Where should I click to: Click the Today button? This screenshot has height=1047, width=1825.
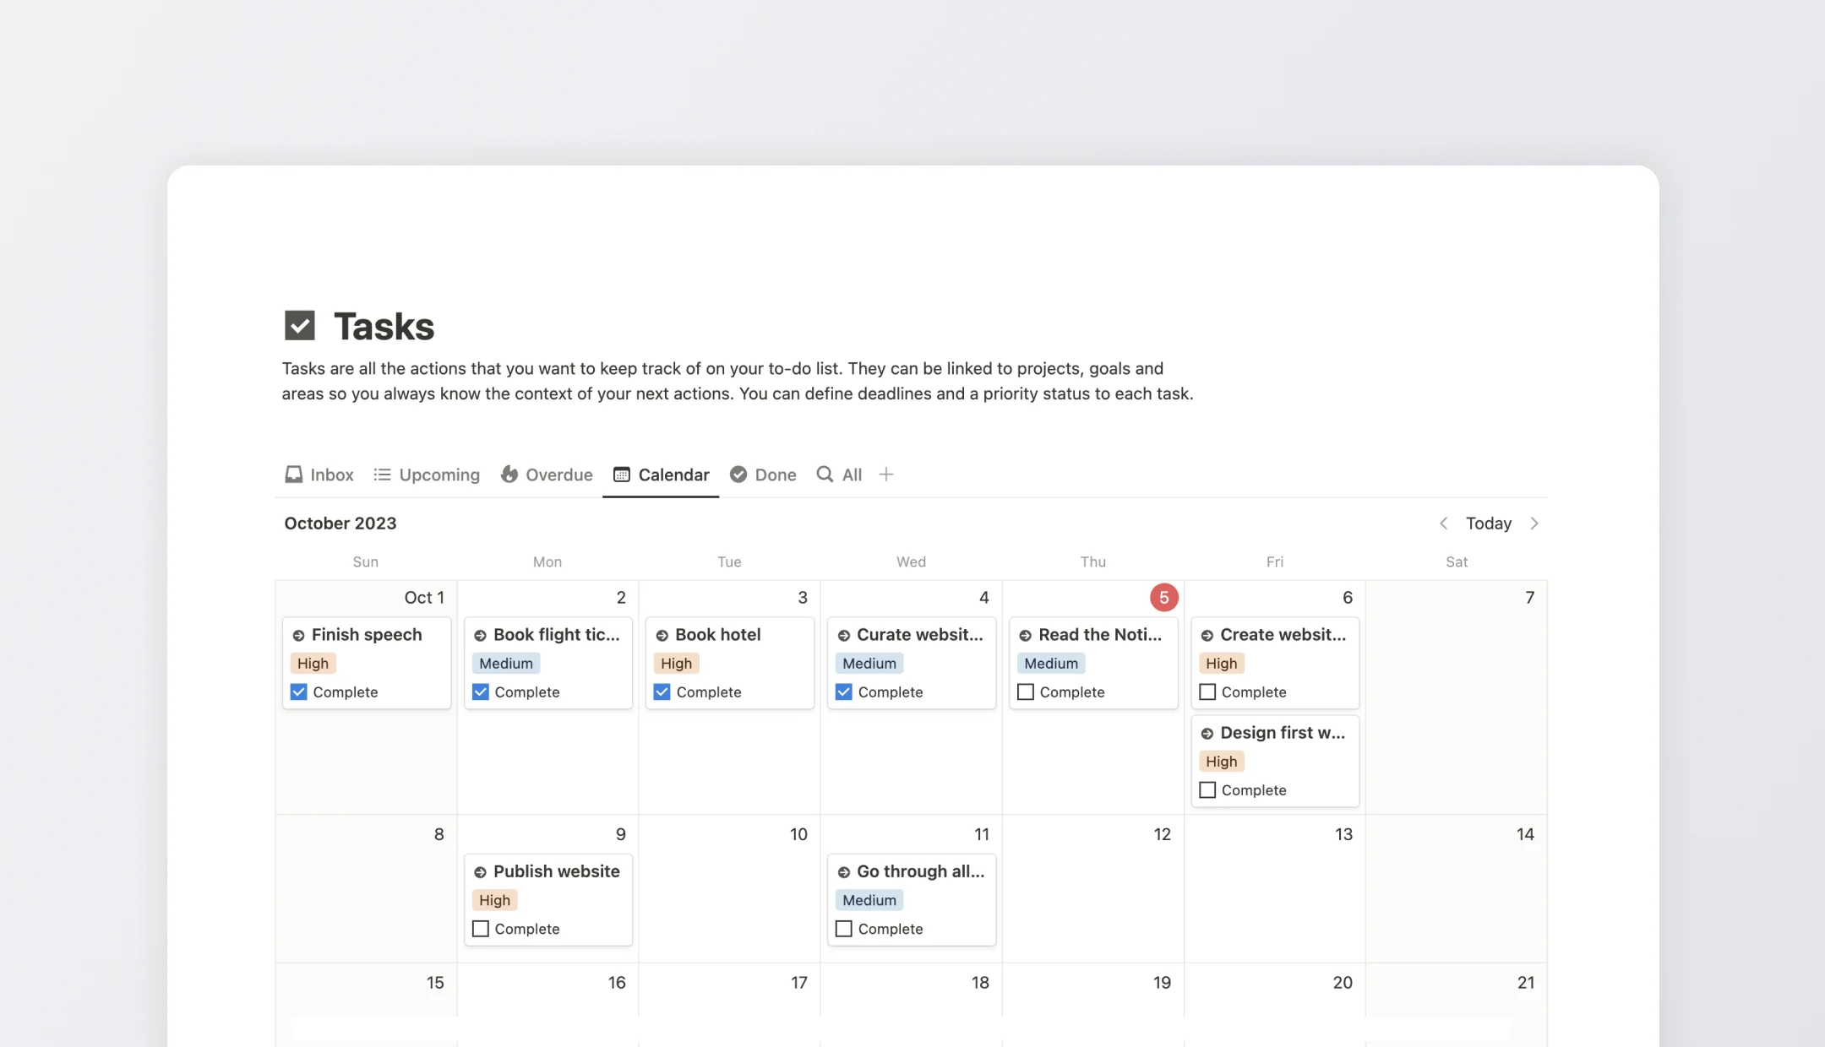point(1489,523)
